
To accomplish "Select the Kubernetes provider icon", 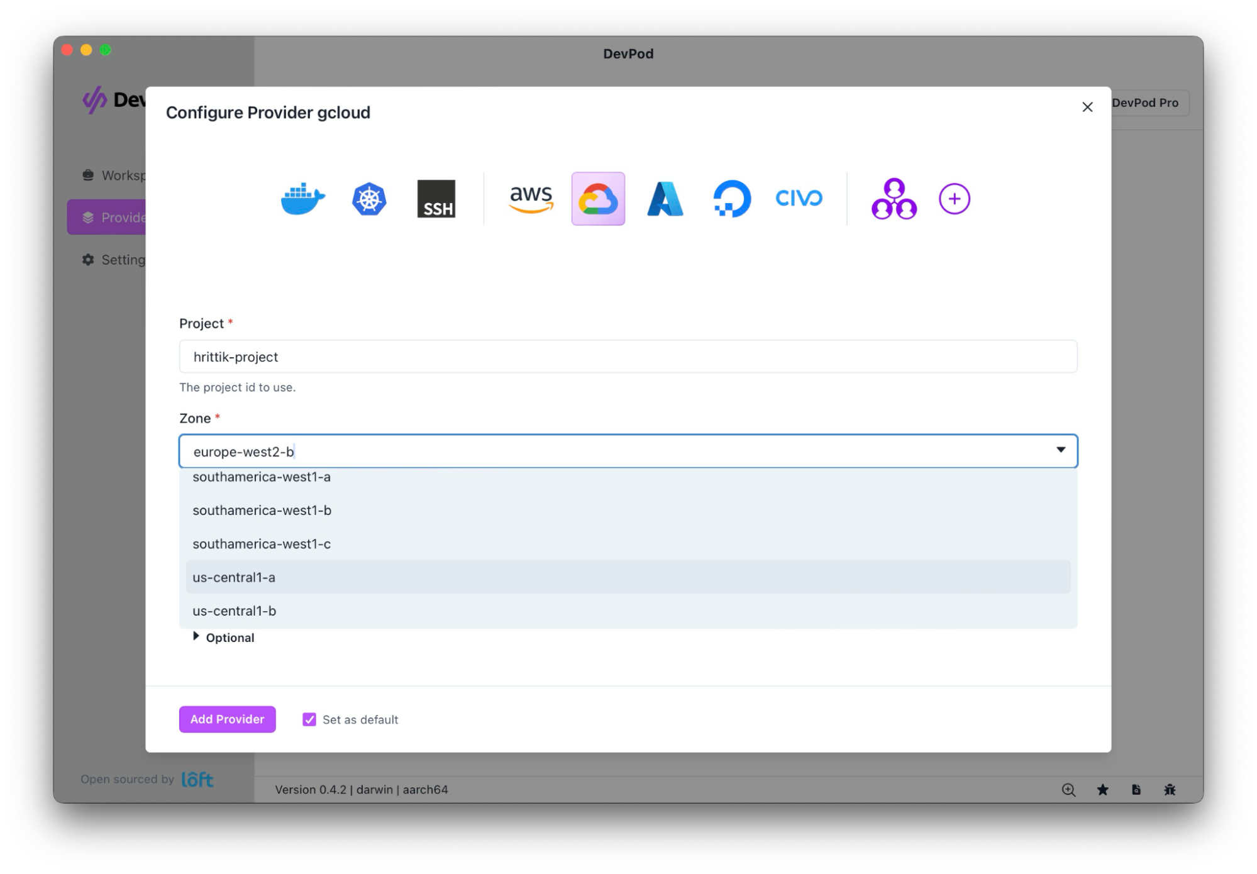I will pyautogui.click(x=368, y=199).
